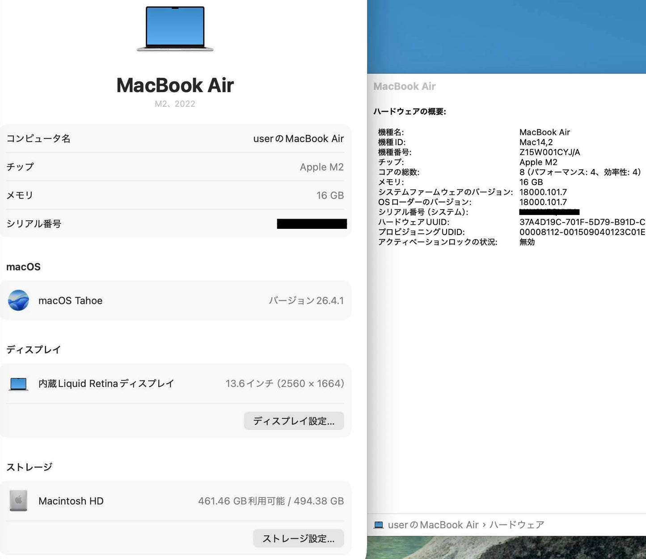The width and height of the screenshot is (646, 559).
Task: Click the ハードウェアの概要: heading
Action: click(x=410, y=111)
